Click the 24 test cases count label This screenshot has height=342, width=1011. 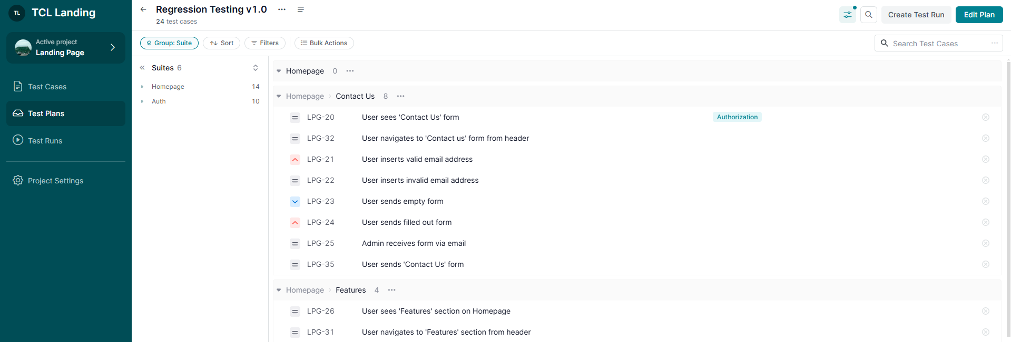pos(176,22)
